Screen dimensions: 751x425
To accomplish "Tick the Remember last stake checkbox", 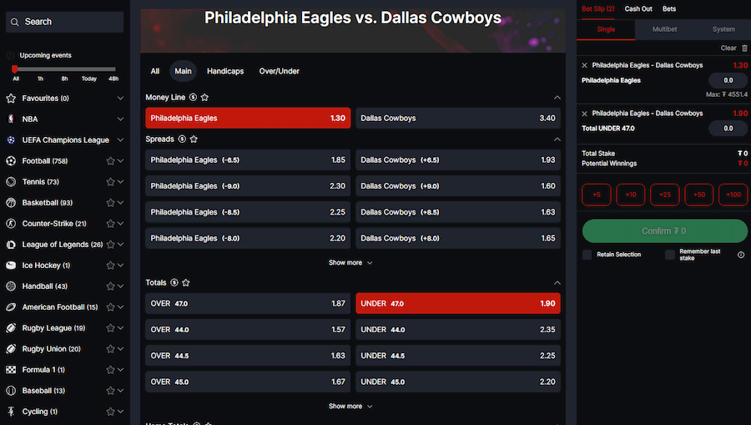I will coord(670,255).
